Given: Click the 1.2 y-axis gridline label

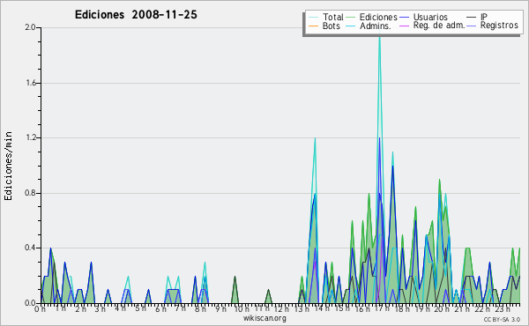Looking at the screenshot, I should [x=30, y=137].
